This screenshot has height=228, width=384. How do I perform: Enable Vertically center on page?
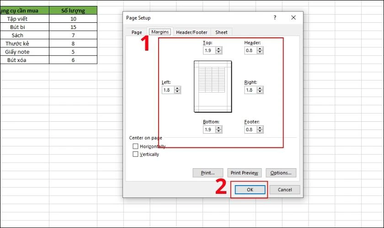(135, 154)
